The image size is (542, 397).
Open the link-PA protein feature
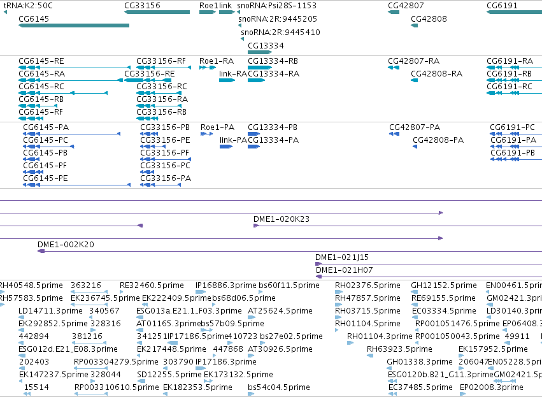tap(226, 147)
